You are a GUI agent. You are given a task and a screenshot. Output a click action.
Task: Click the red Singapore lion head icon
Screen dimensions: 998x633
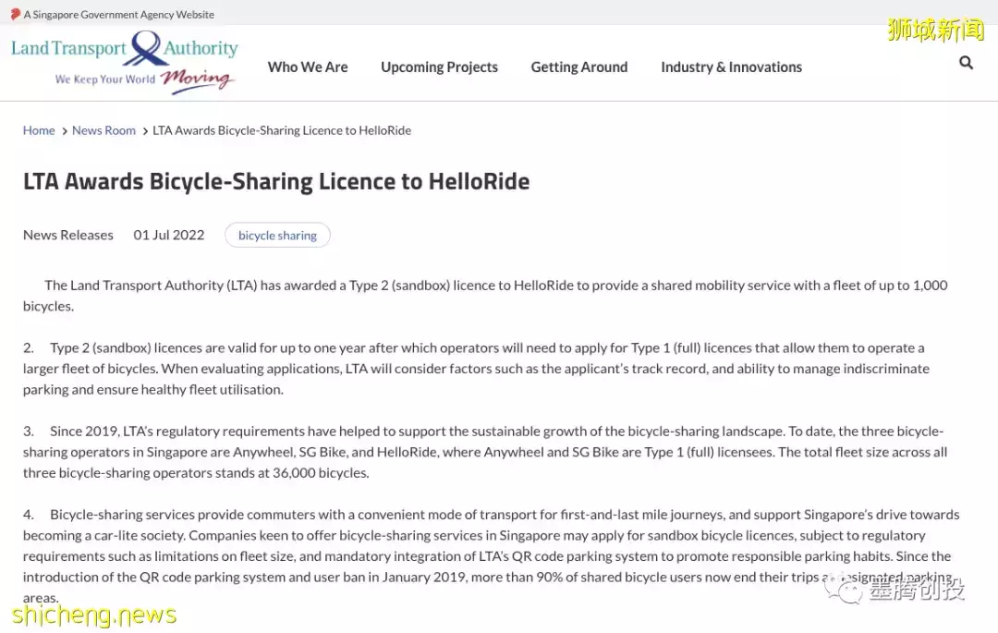pos(15,14)
